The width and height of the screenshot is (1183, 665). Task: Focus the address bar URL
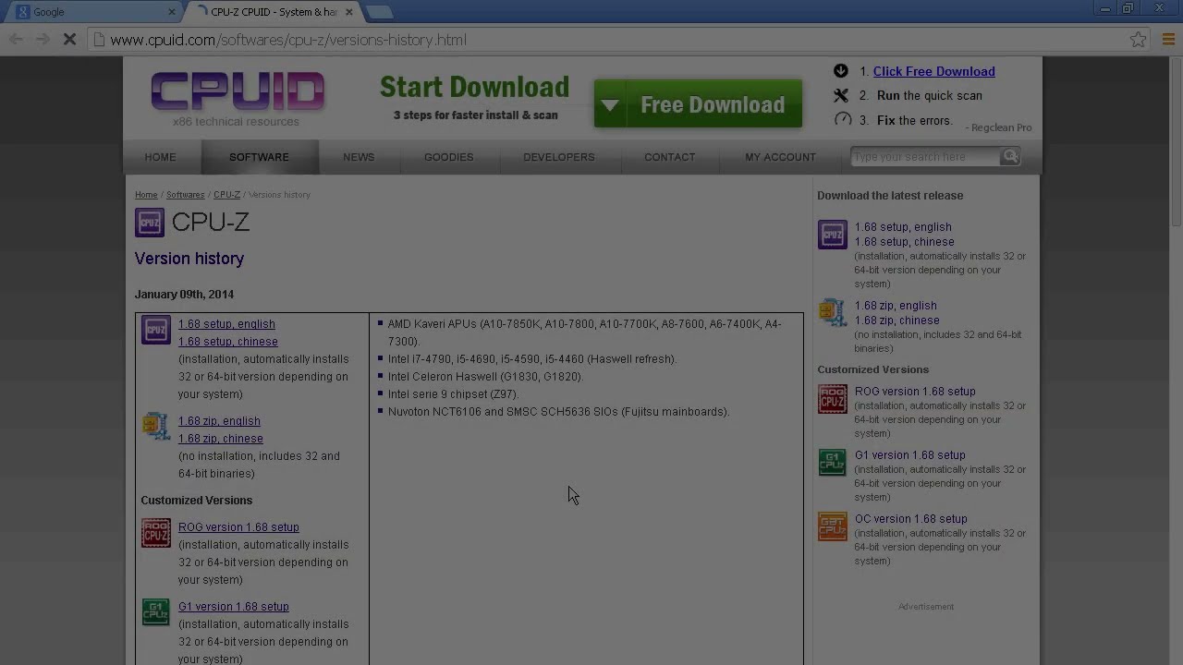pyautogui.click(x=610, y=40)
